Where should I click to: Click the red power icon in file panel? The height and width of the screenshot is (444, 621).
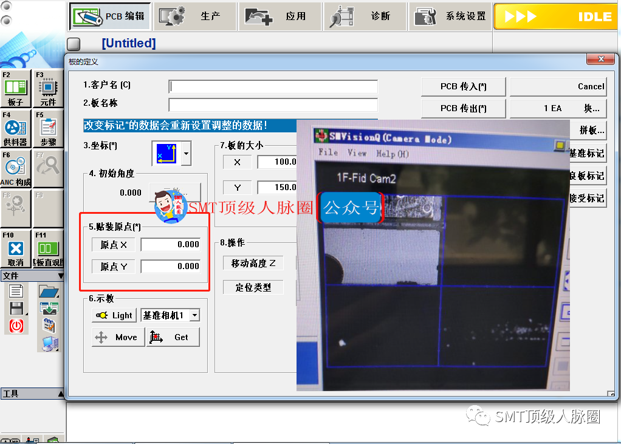click(16, 326)
